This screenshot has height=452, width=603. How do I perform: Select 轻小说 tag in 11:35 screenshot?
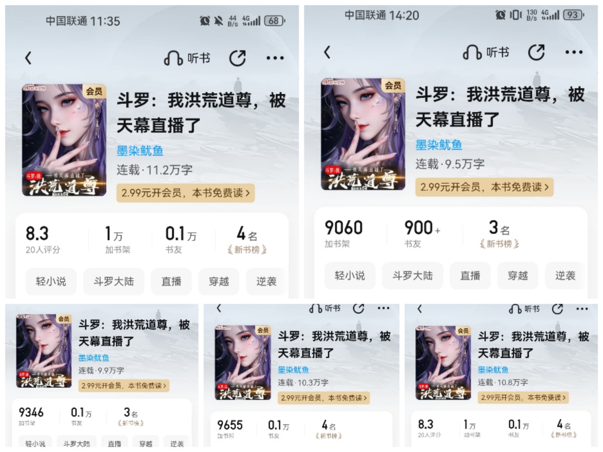51,281
